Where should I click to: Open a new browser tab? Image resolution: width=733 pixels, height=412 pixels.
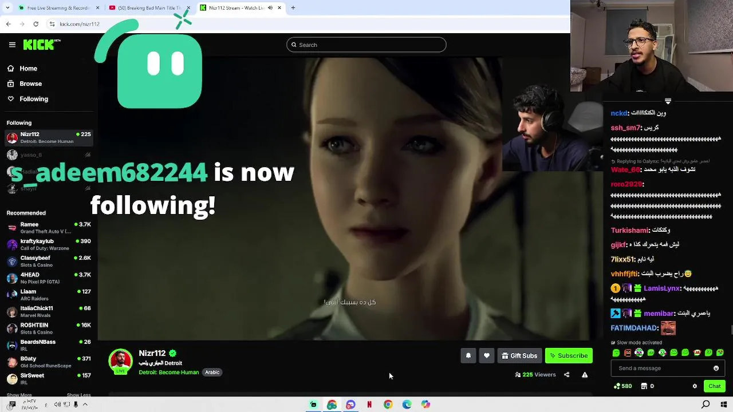point(293,8)
